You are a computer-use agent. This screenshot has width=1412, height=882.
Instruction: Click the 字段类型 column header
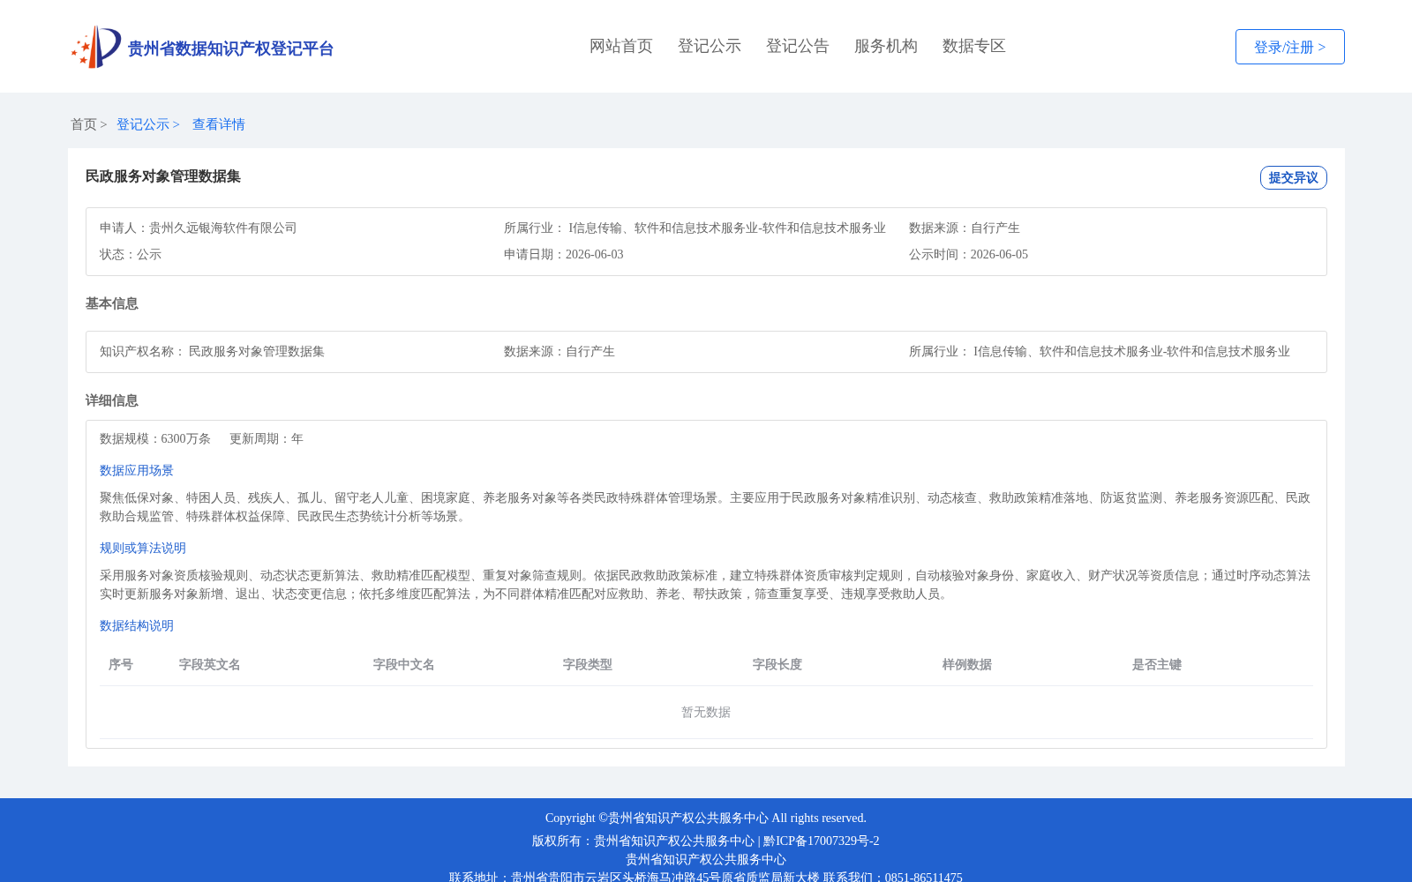tap(588, 664)
